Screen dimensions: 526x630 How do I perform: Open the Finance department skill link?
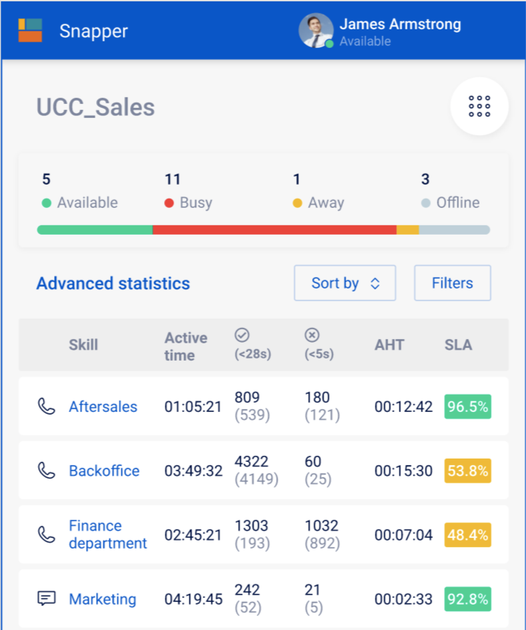click(x=108, y=535)
